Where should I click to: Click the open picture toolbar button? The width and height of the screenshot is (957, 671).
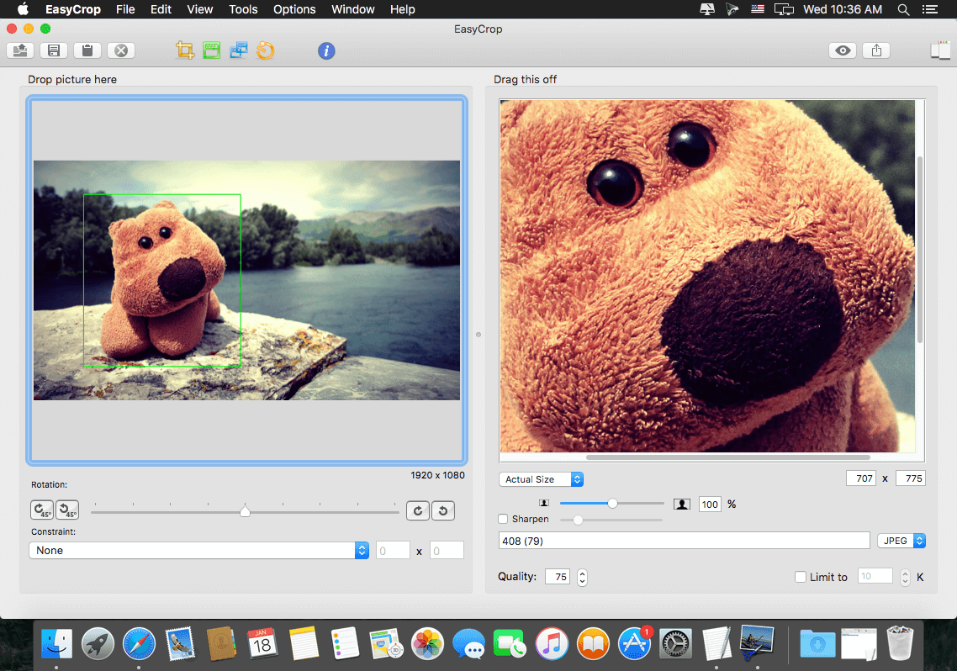click(x=20, y=50)
